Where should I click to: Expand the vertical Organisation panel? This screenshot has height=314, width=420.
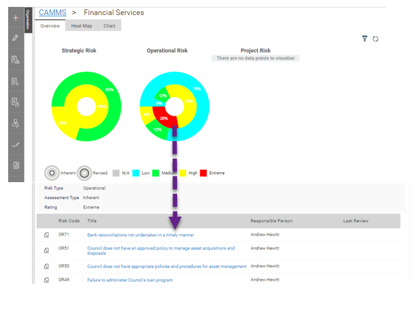[x=28, y=20]
